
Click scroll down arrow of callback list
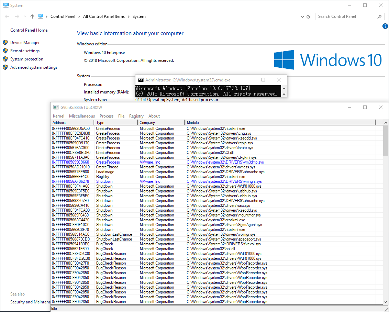(x=386, y=302)
